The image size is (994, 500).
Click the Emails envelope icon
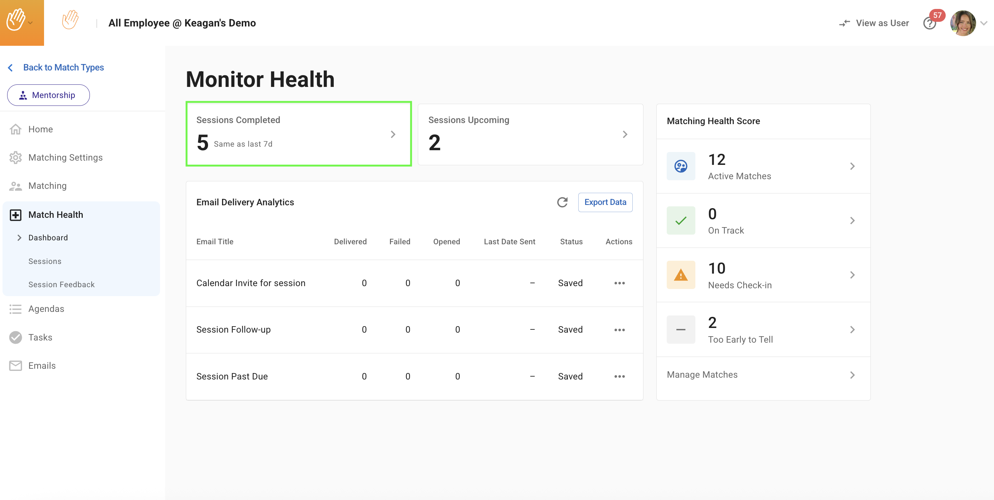(x=15, y=366)
